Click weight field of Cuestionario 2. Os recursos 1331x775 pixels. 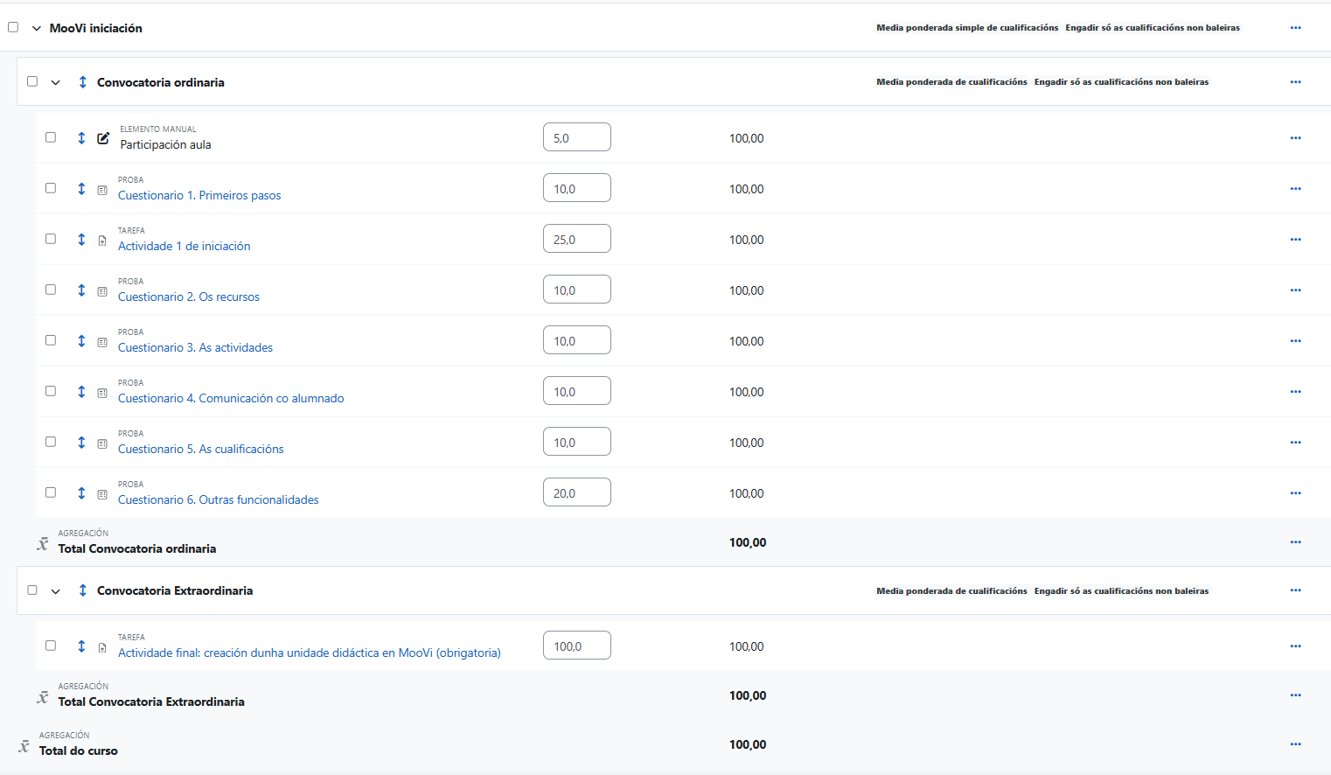(576, 290)
